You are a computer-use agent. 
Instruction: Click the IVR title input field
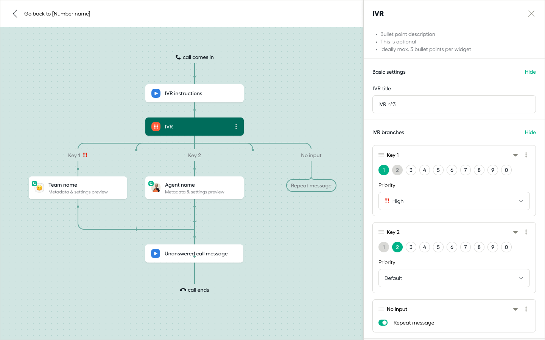pyautogui.click(x=454, y=104)
